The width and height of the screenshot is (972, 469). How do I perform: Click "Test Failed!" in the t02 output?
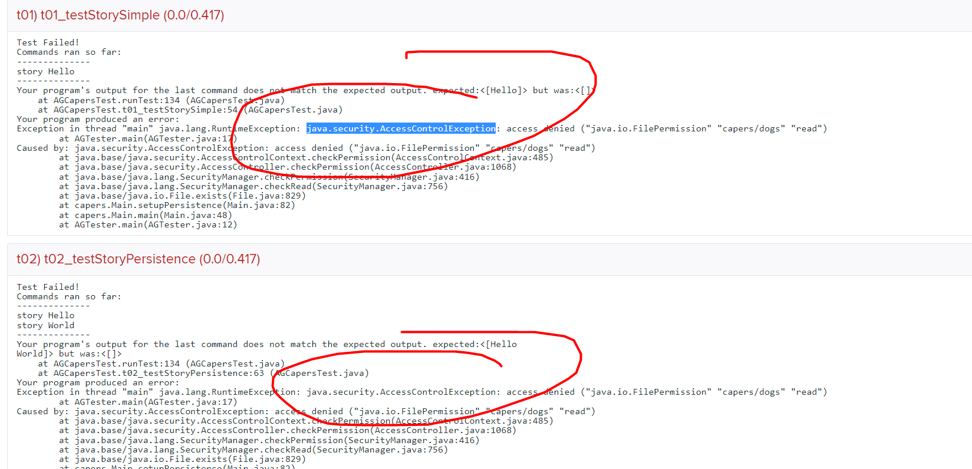tap(48, 287)
